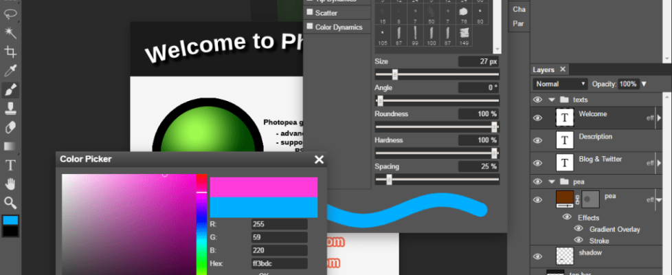Select the Brush tool

tap(10, 89)
